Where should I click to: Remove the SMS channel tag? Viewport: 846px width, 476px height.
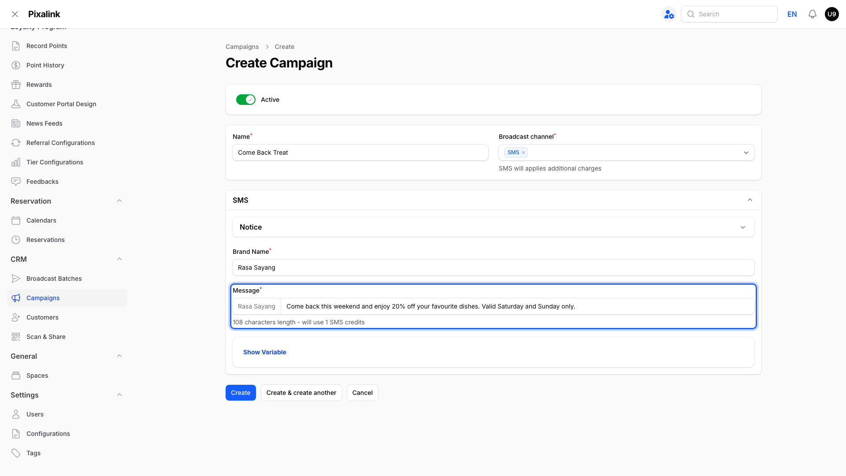click(x=523, y=152)
